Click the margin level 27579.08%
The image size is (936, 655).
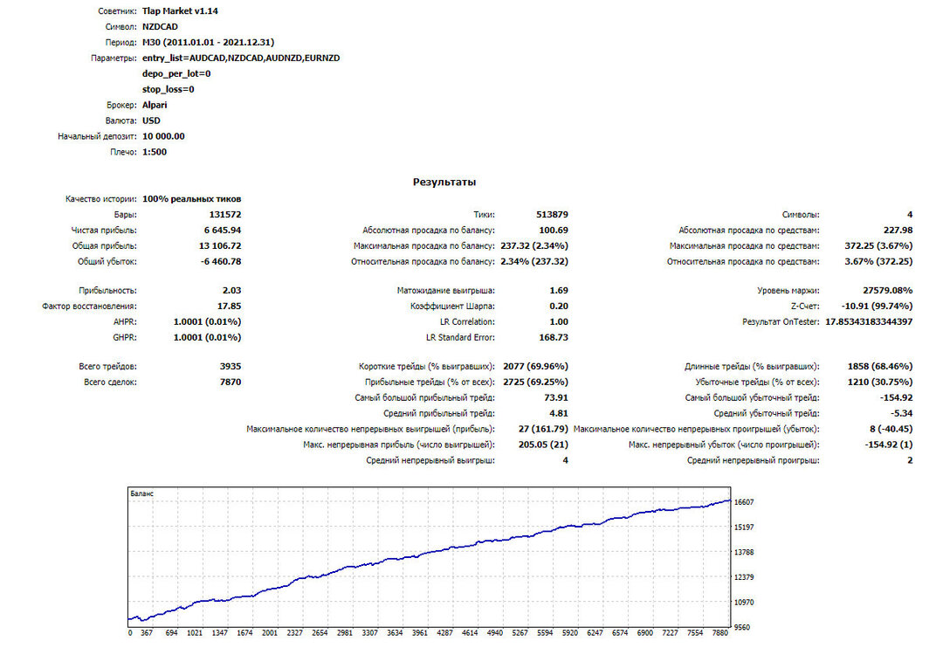(888, 290)
